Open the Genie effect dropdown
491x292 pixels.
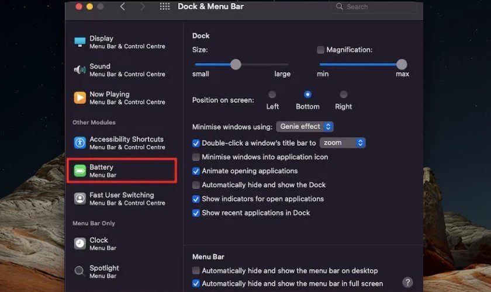click(x=305, y=127)
